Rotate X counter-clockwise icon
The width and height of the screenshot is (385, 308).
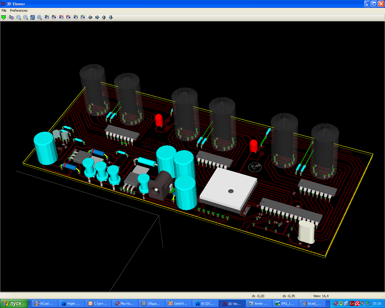tap(47, 17)
